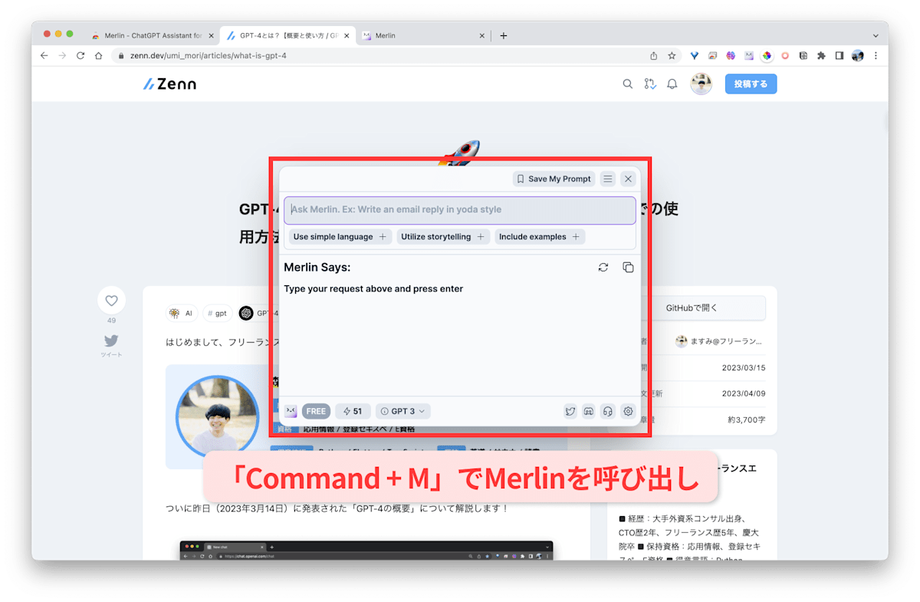This screenshot has height=602, width=920.
Task: Close the Merlin - ChatGPT Assistant tab
Action: point(211,35)
